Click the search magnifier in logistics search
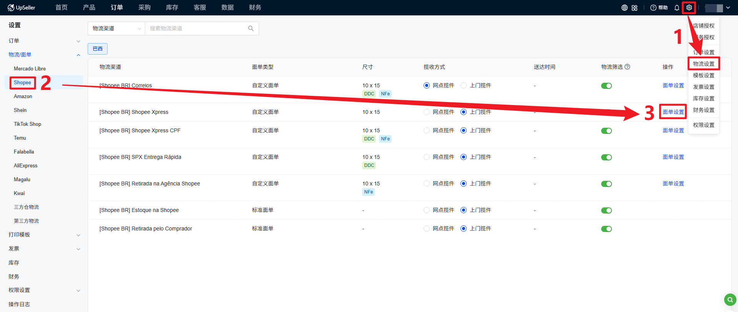 [x=251, y=28]
